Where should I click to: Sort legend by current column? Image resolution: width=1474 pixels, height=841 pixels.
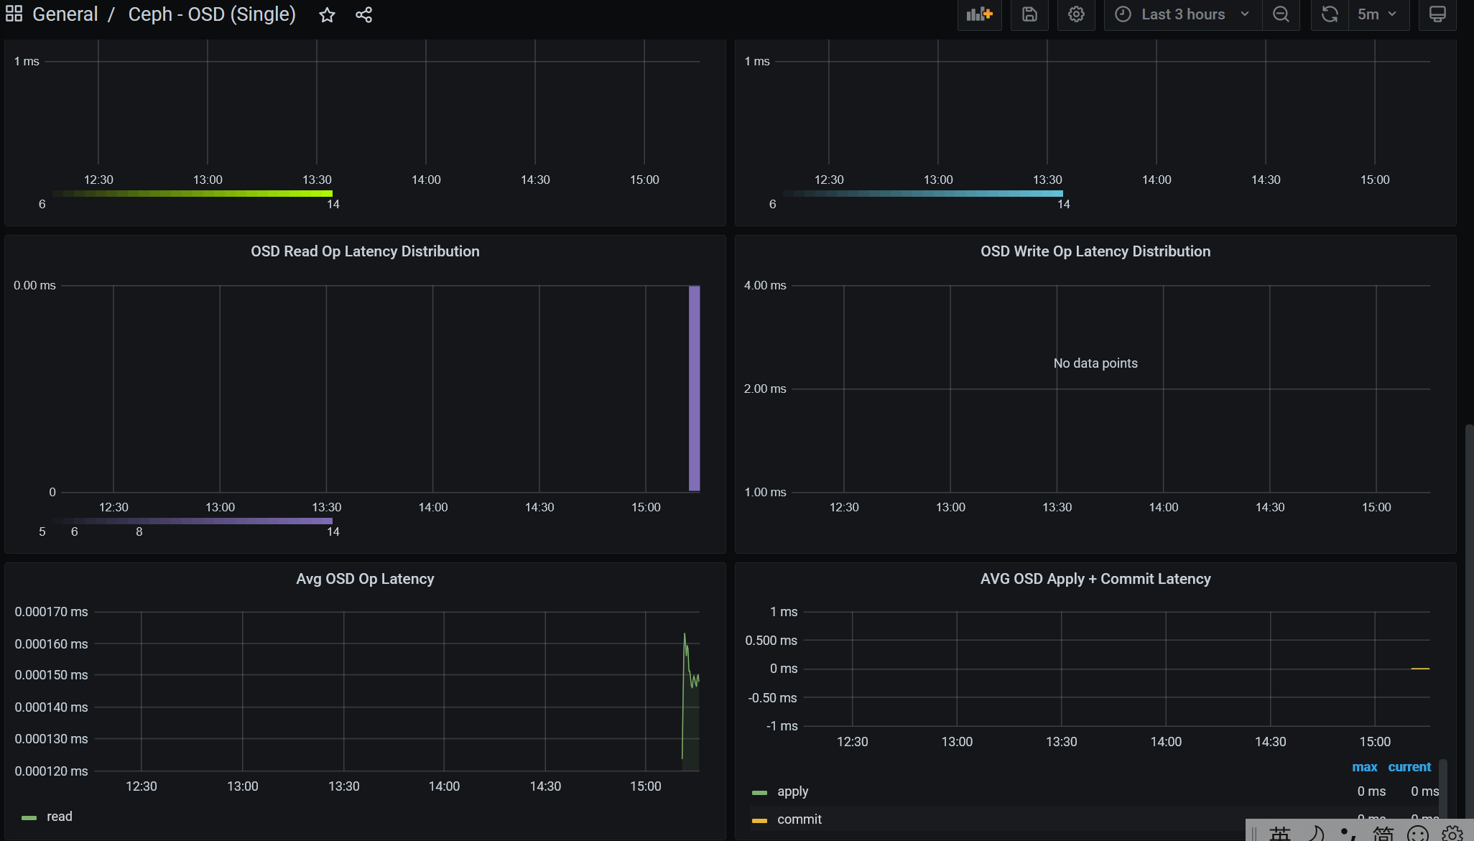point(1409,767)
